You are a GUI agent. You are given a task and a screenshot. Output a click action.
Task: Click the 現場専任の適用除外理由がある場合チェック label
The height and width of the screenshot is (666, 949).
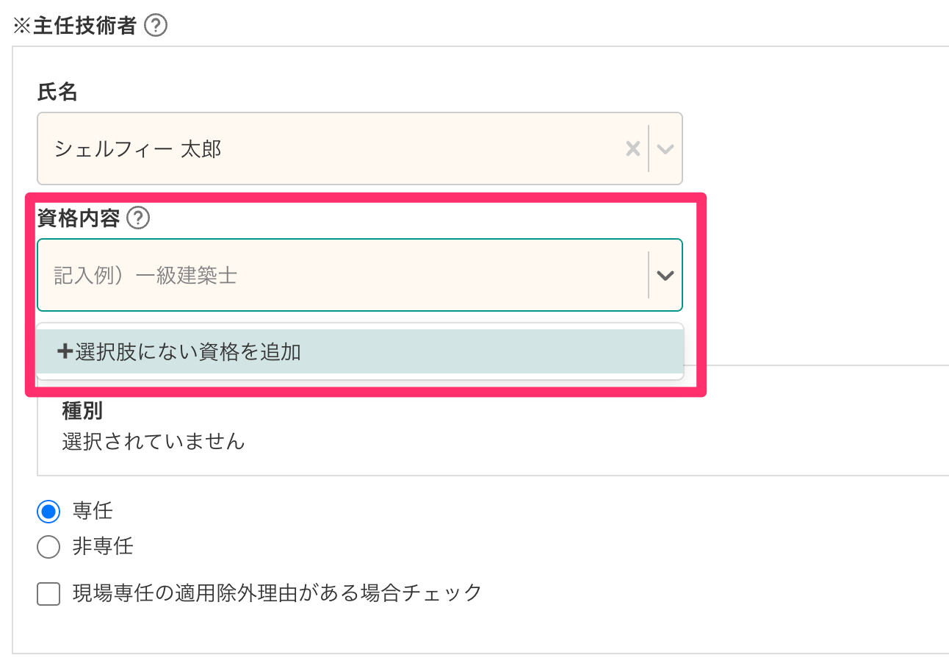pyautogui.click(x=277, y=592)
